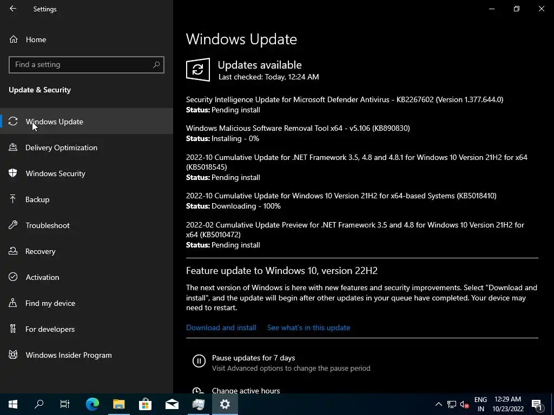Open taskbar Search magnifier

pos(39,404)
